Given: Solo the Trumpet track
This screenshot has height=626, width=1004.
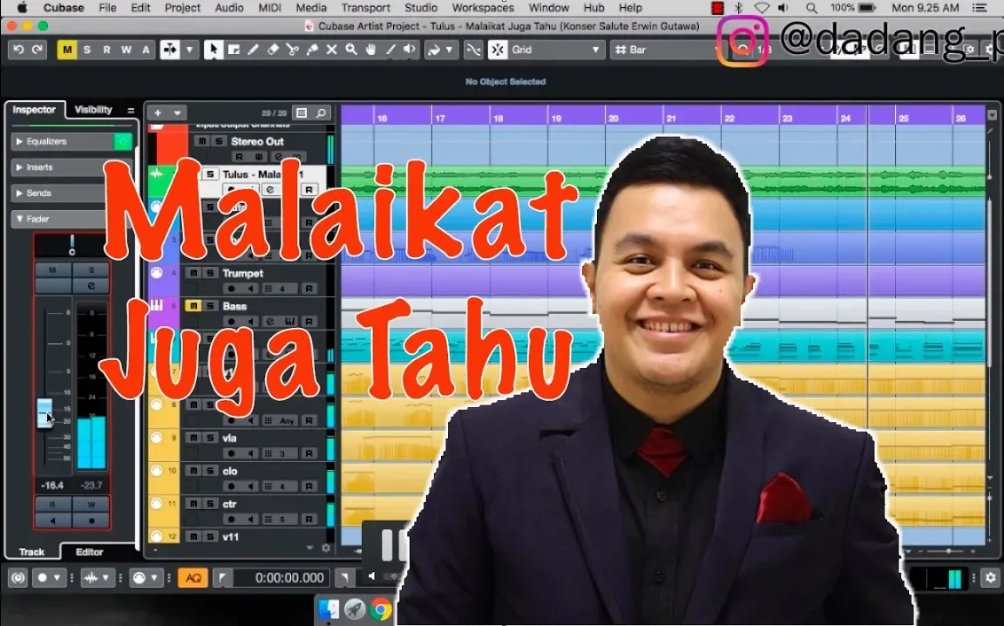Looking at the screenshot, I should (210, 273).
